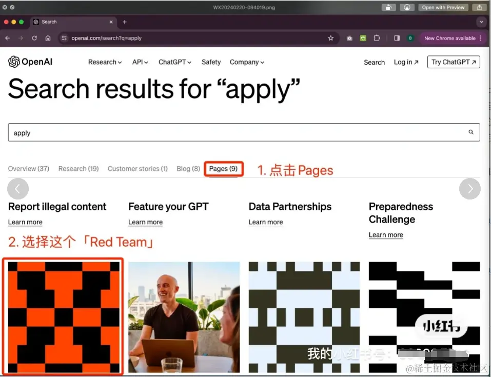Expand the Research menu

[x=105, y=62]
